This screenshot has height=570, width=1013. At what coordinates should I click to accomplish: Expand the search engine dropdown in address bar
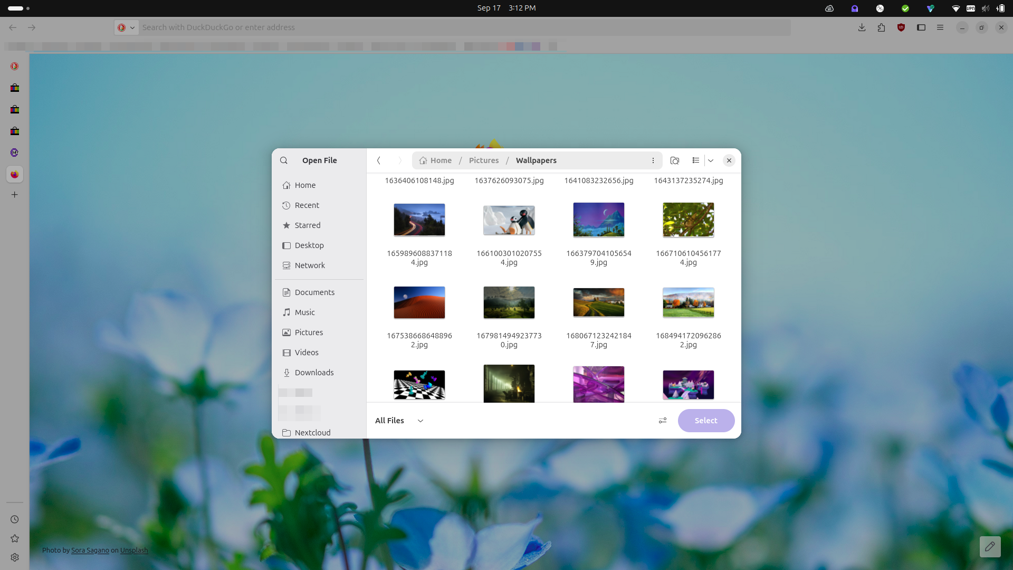click(x=132, y=27)
